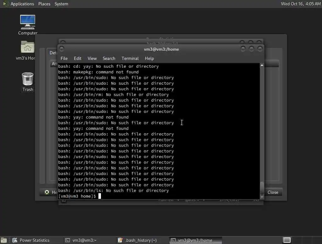Click the line 'bash: cd: yay: No such file or directory'
Image resolution: width=322 pixels, height=244 pixels.
point(108,66)
